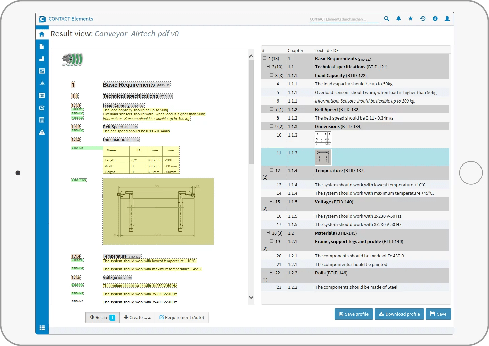
Task: Open the info circle icon
Action: pyautogui.click(x=435, y=19)
